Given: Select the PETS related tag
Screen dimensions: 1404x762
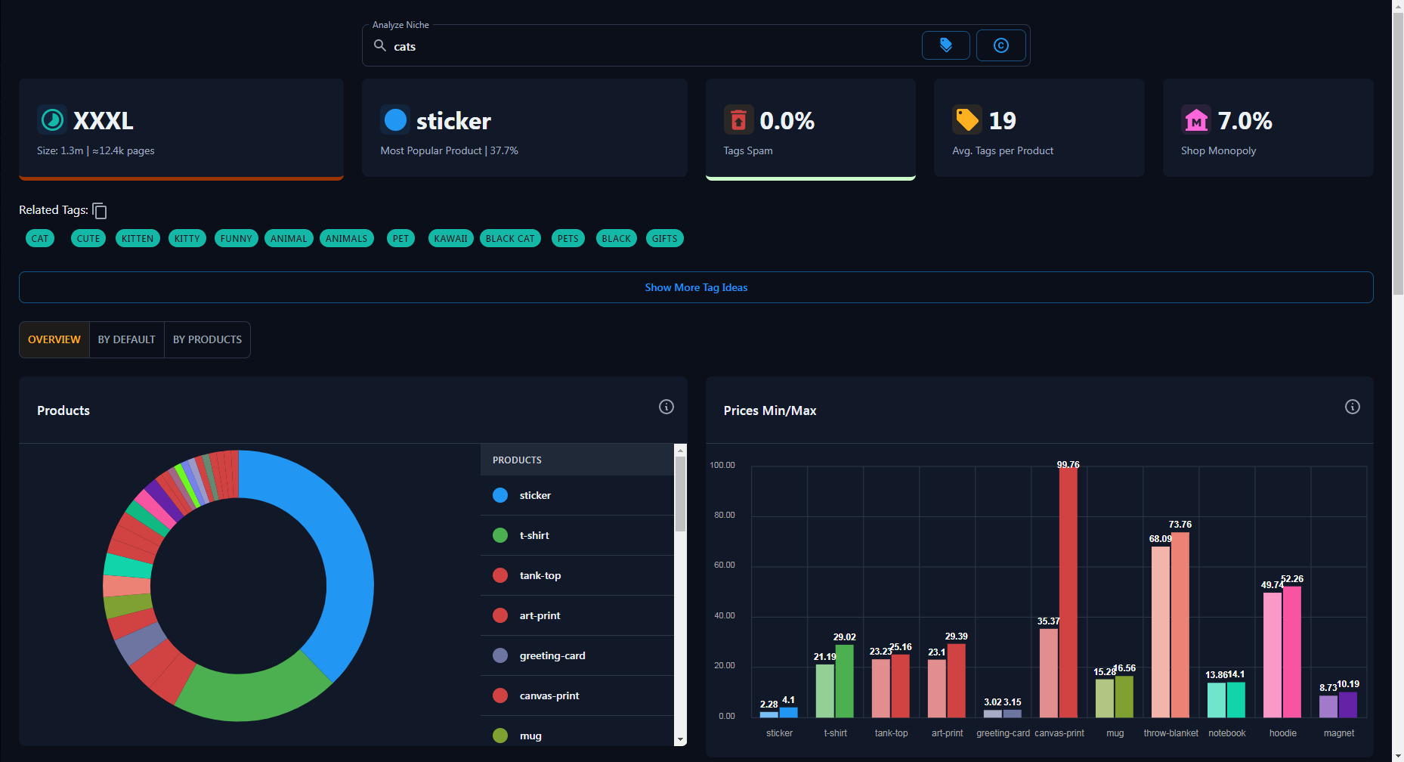Looking at the screenshot, I should click(568, 239).
